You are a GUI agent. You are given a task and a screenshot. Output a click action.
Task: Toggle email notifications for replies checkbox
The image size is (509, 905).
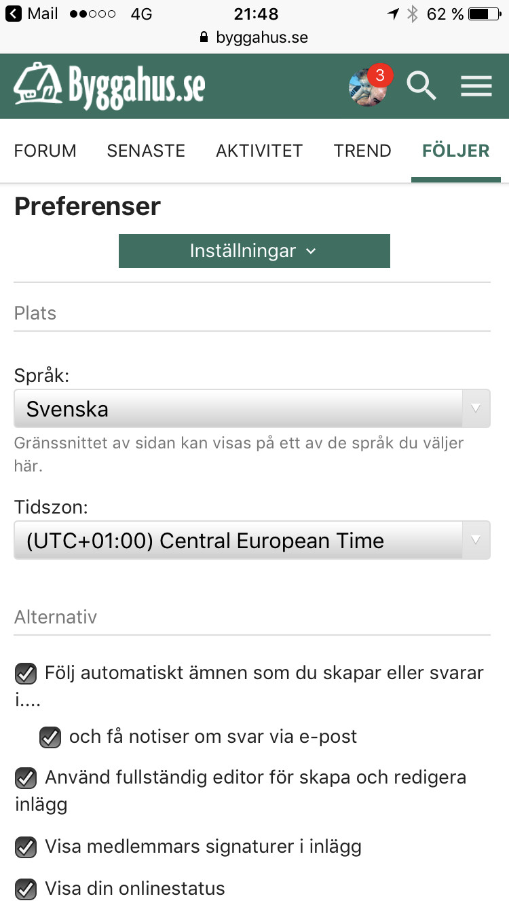click(x=50, y=737)
